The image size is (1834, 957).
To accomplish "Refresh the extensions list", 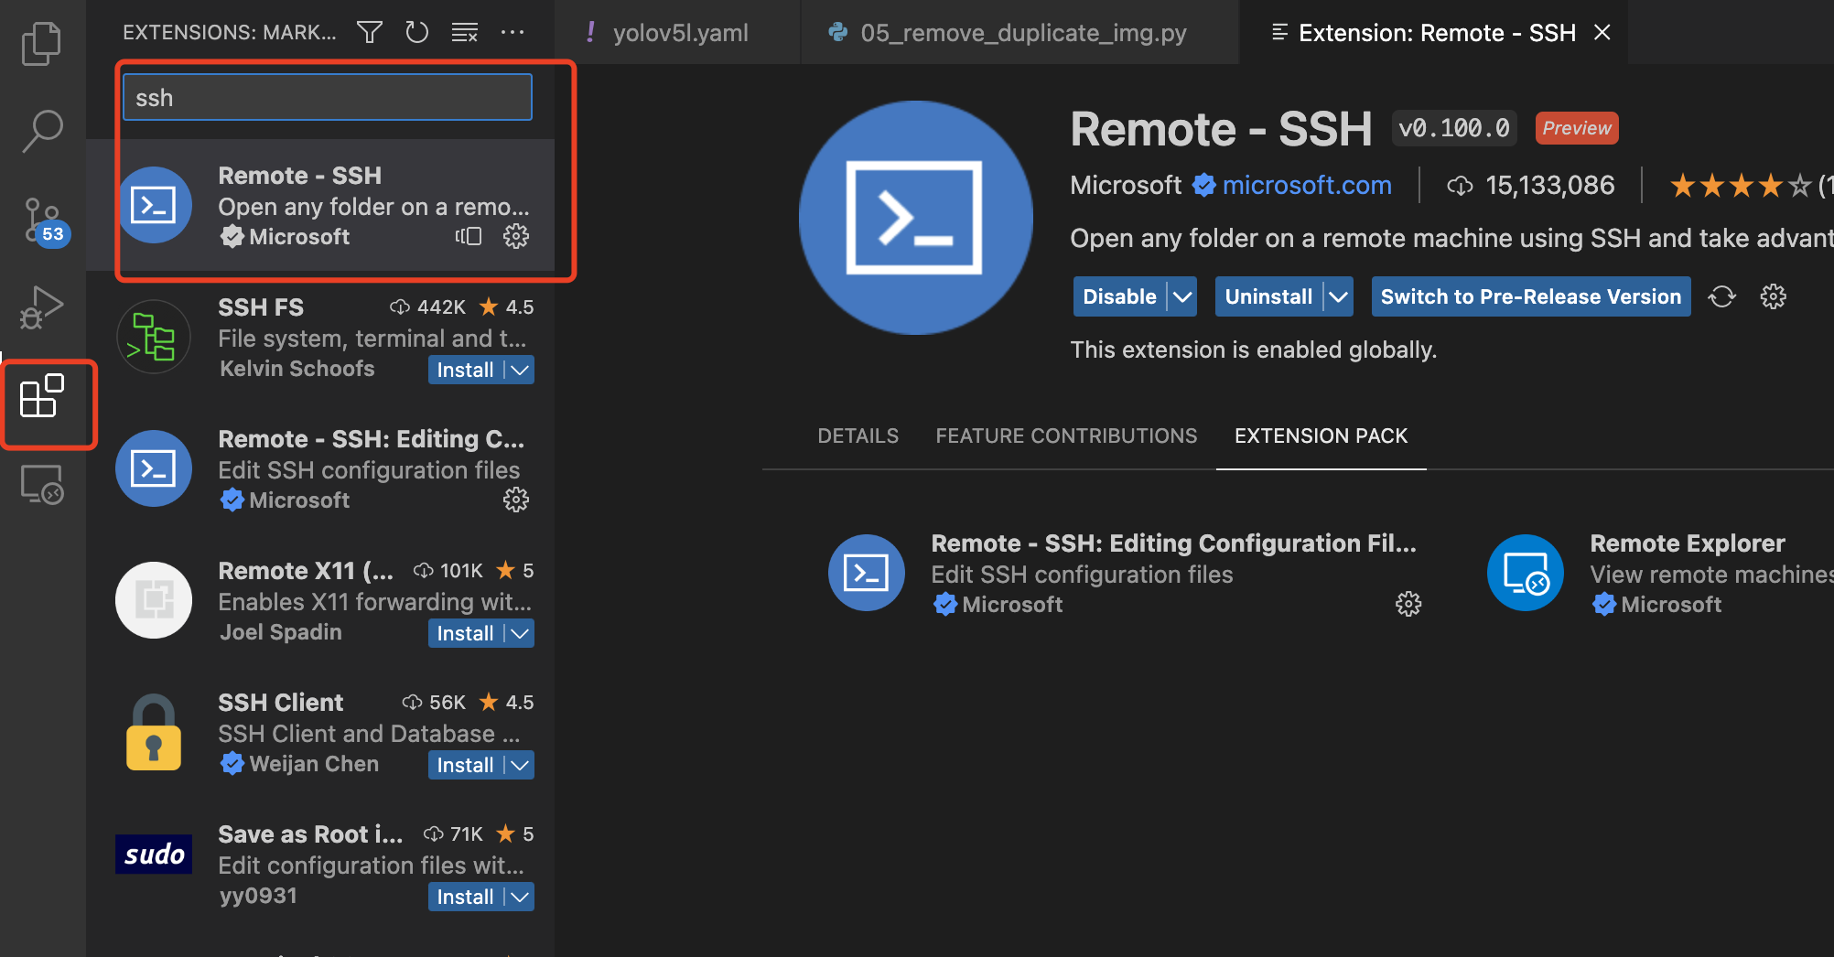I will pos(417,33).
